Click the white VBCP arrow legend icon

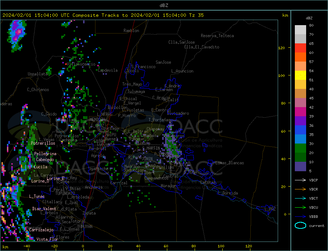[300, 180]
